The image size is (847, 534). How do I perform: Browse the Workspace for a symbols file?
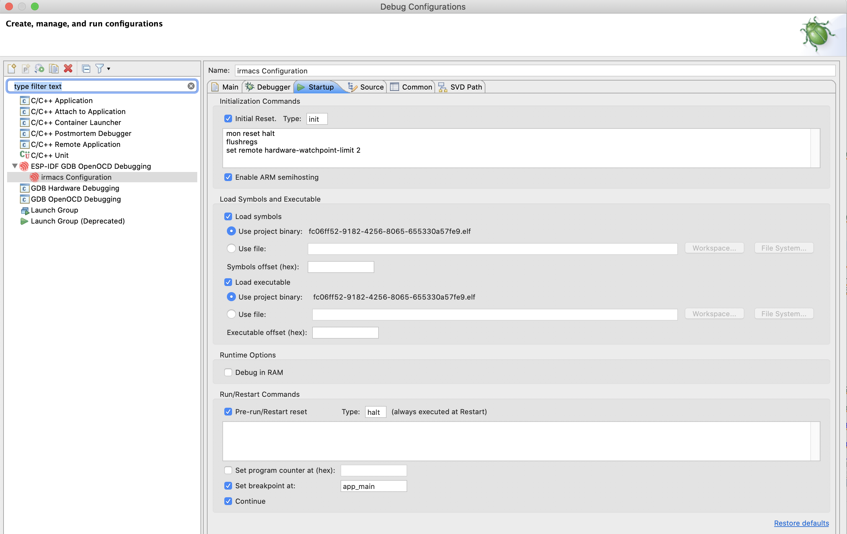pyautogui.click(x=715, y=248)
